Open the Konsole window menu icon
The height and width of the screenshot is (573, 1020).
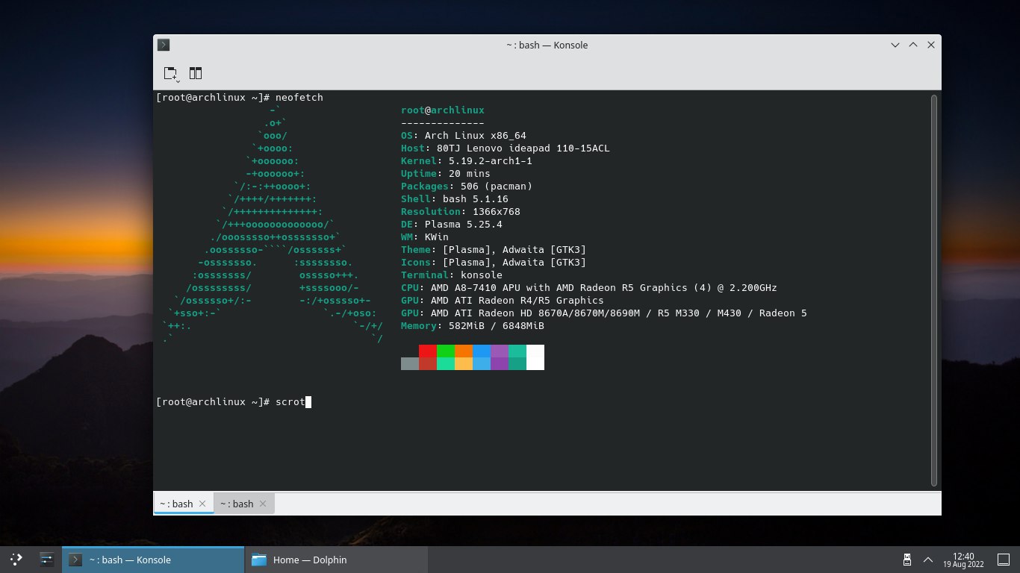coord(164,45)
